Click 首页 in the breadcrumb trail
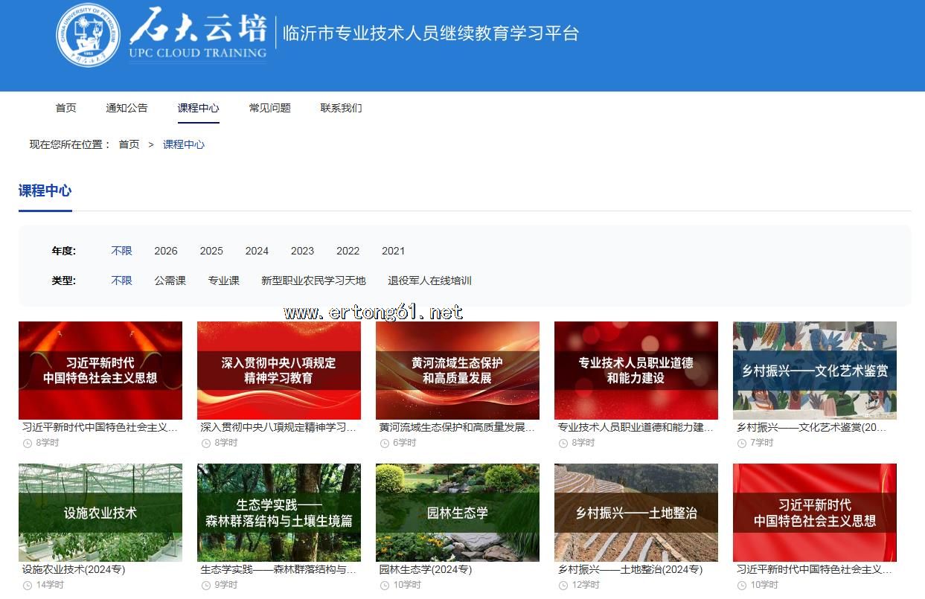 [129, 144]
